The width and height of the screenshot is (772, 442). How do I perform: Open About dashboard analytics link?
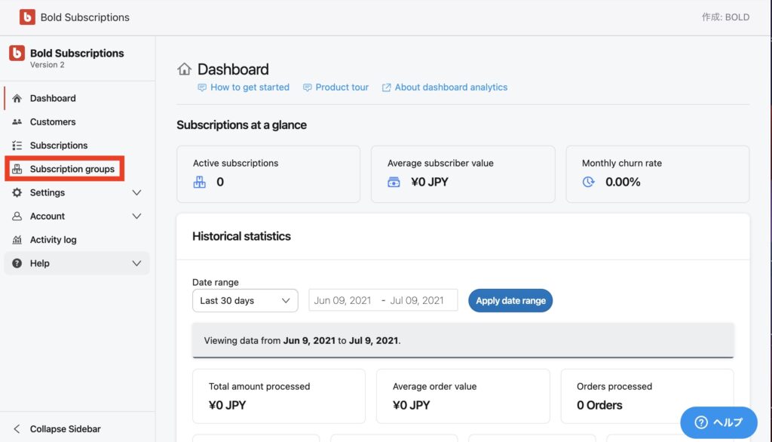click(x=451, y=87)
